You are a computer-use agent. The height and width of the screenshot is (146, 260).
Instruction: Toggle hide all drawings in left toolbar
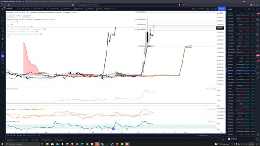click(3, 63)
